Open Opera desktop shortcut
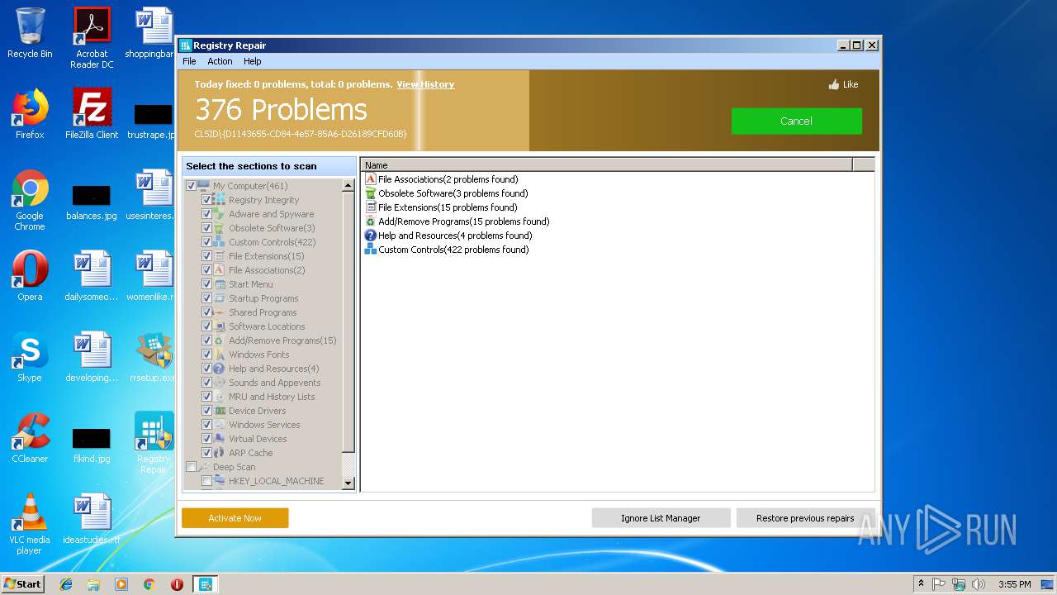Viewport: 1057px width, 595px height. pyautogui.click(x=30, y=276)
